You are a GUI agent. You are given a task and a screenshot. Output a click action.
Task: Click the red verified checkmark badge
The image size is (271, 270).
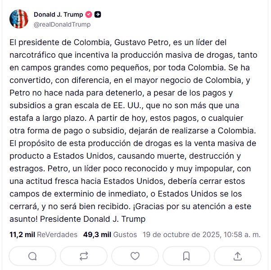[90, 14]
